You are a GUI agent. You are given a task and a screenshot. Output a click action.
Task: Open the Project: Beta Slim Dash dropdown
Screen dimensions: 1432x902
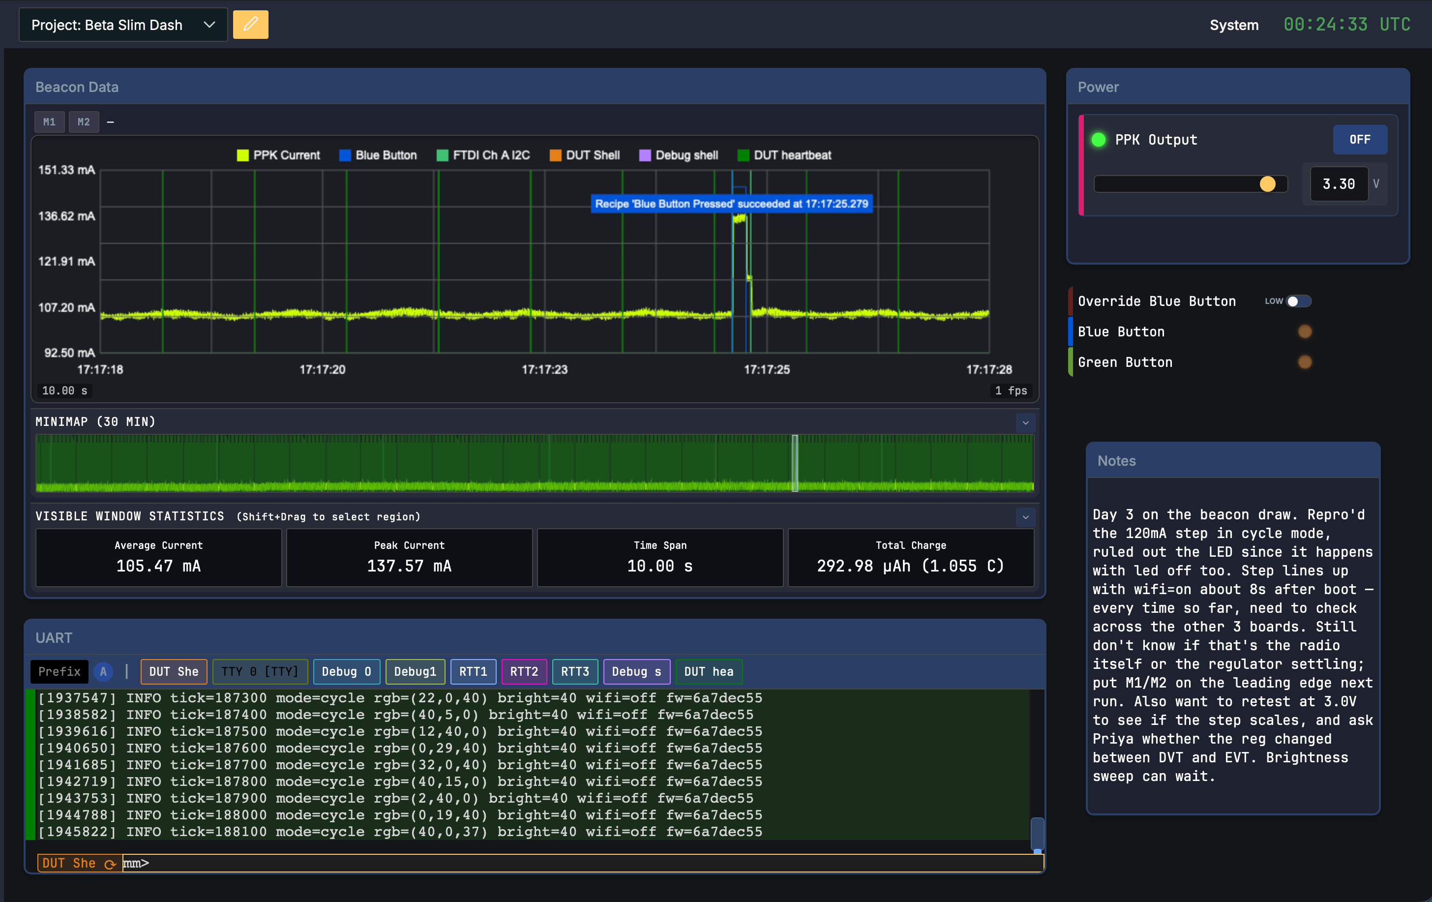[x=123, y=25]
